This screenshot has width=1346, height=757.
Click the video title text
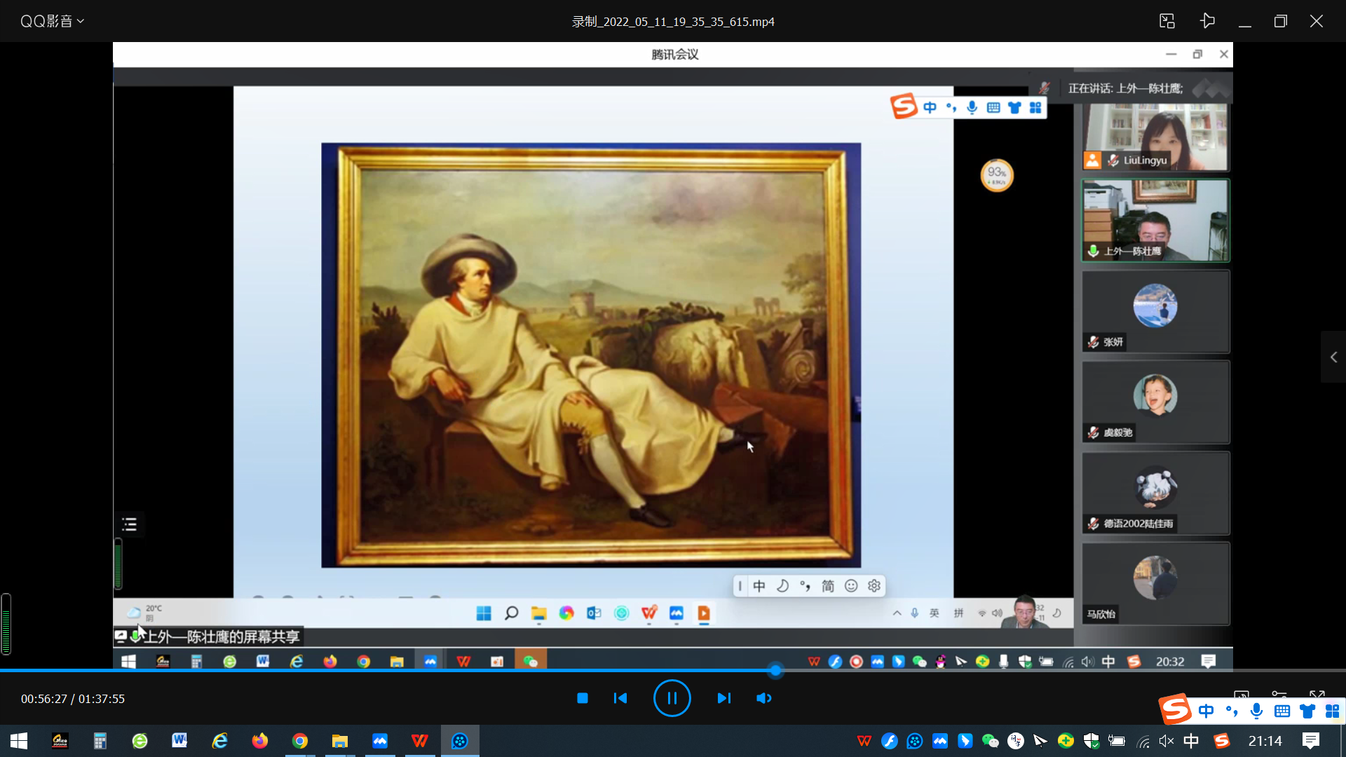pyautogui.click(x=673, y=22)
